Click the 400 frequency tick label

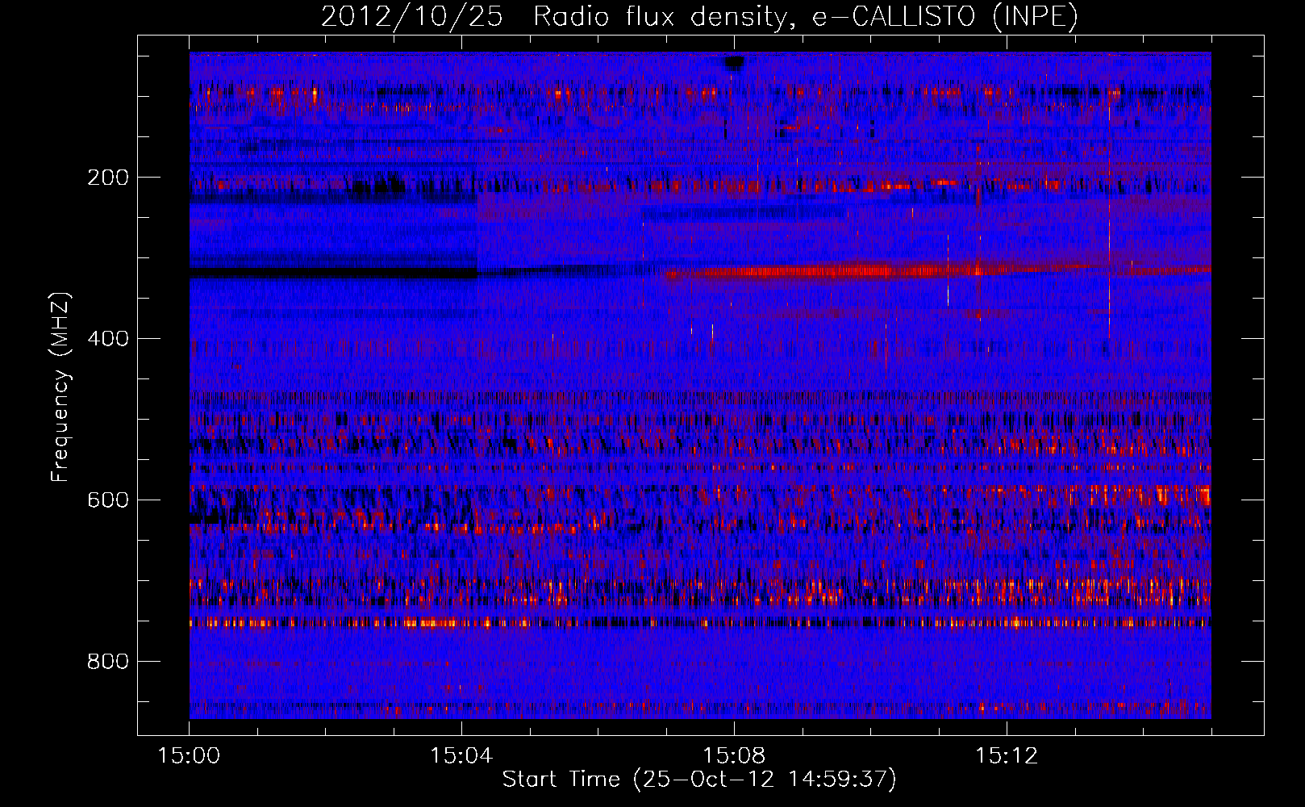click(107, 339)
